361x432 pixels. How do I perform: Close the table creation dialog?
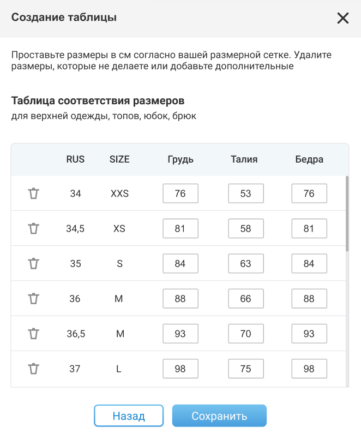[x=342, y=19]
